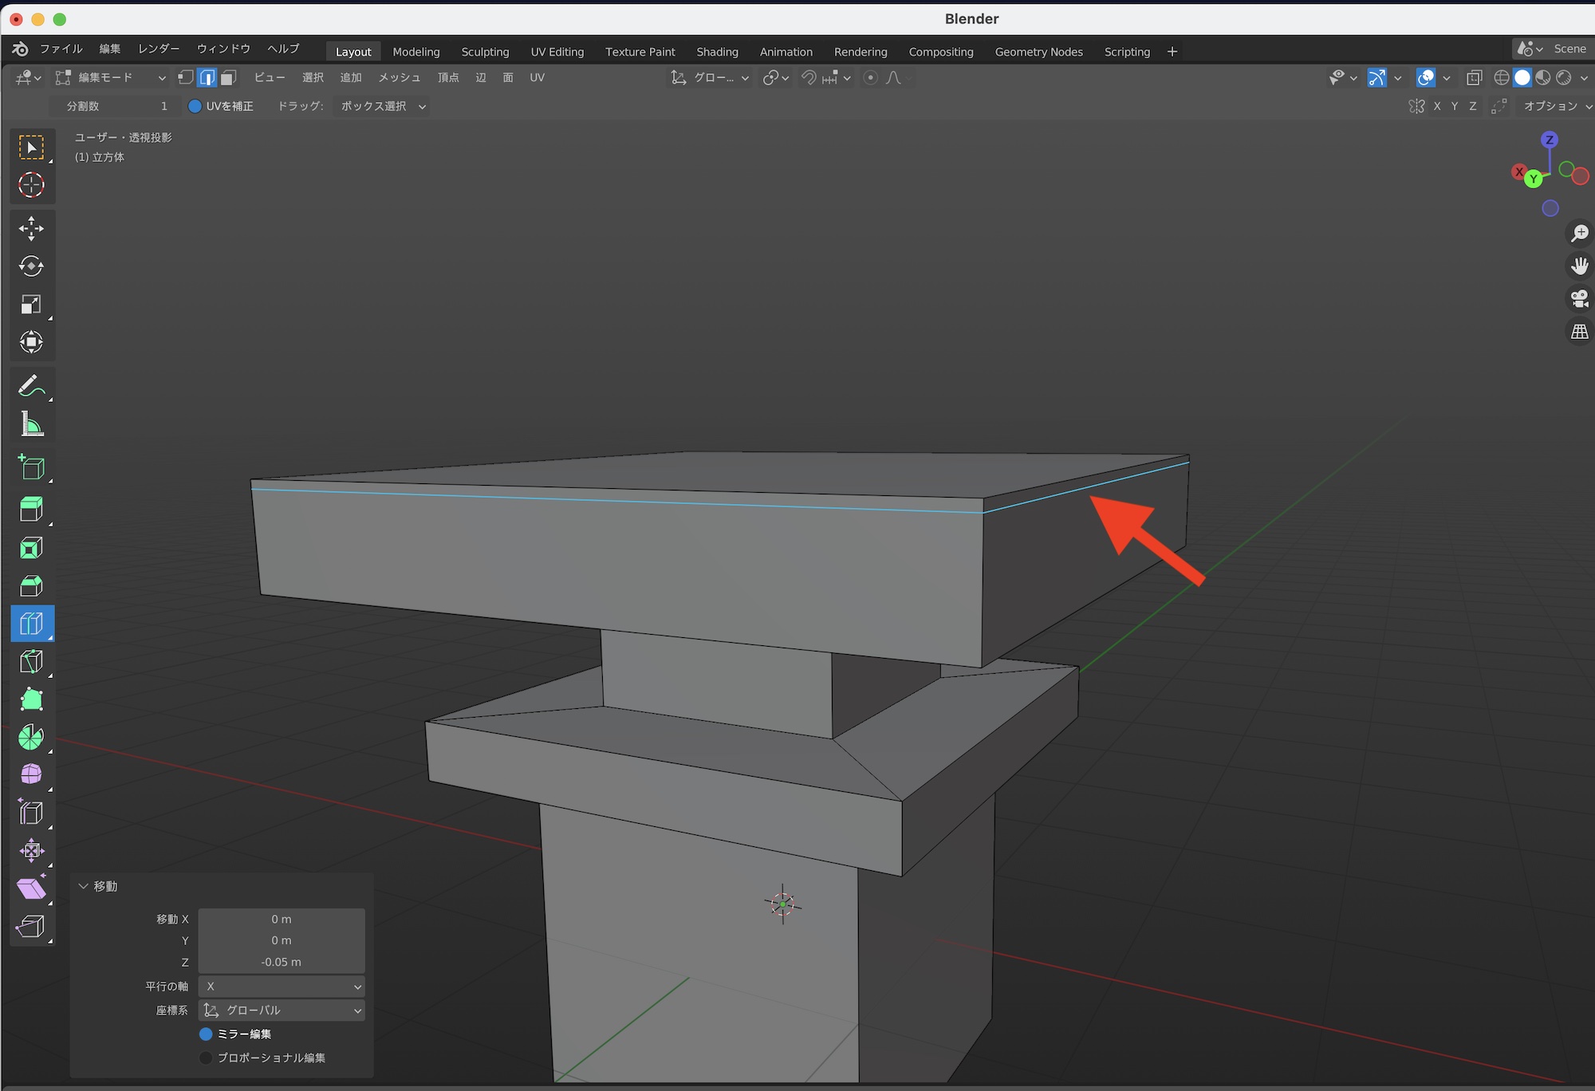1595x1091 pixels.
Task: Pick the Bevel tool
Action: [x=31, y=586]
